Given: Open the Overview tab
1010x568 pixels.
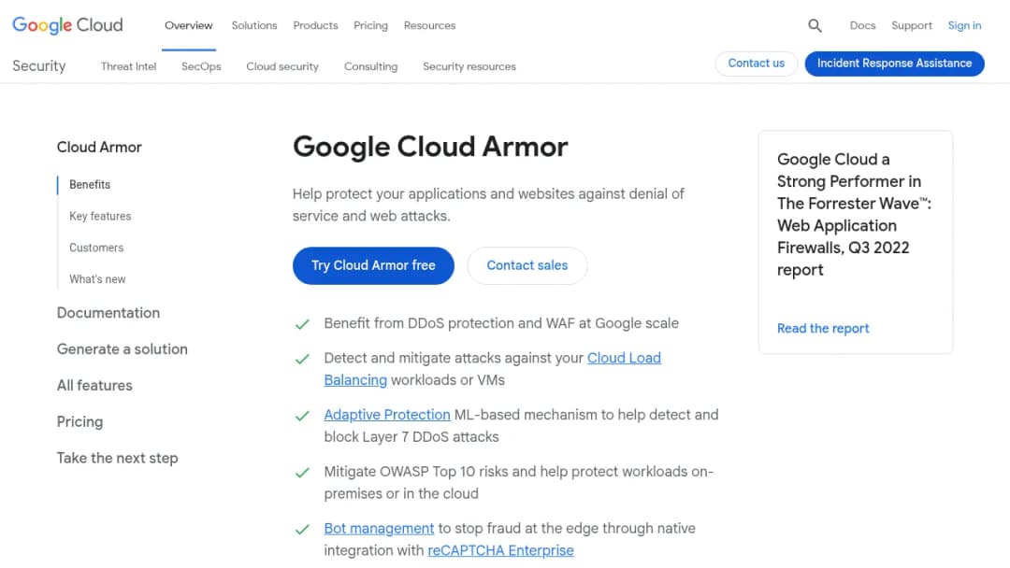Looking at the screenshot, I should point(189,26).
